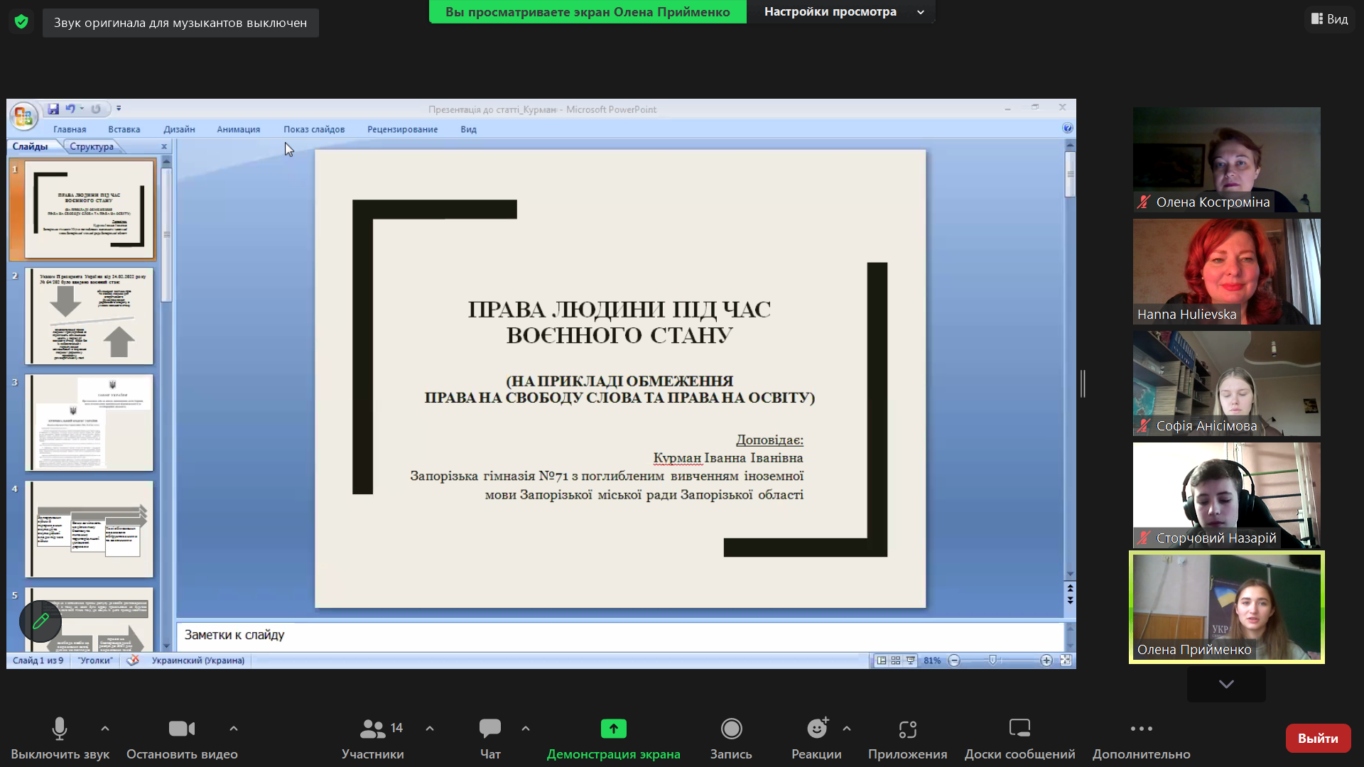Screen dimensions: 1364x767
Task: Expand more participant videos chevron
Action: 1226,684
